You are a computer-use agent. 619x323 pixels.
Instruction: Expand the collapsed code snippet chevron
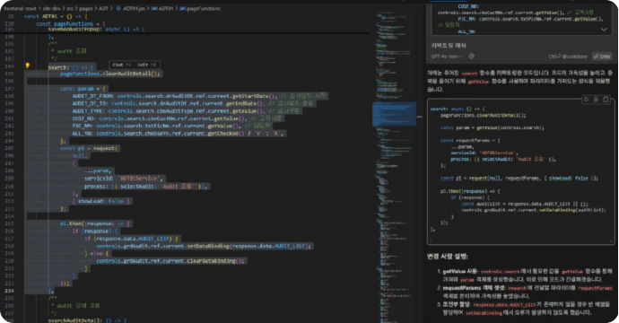604,30
